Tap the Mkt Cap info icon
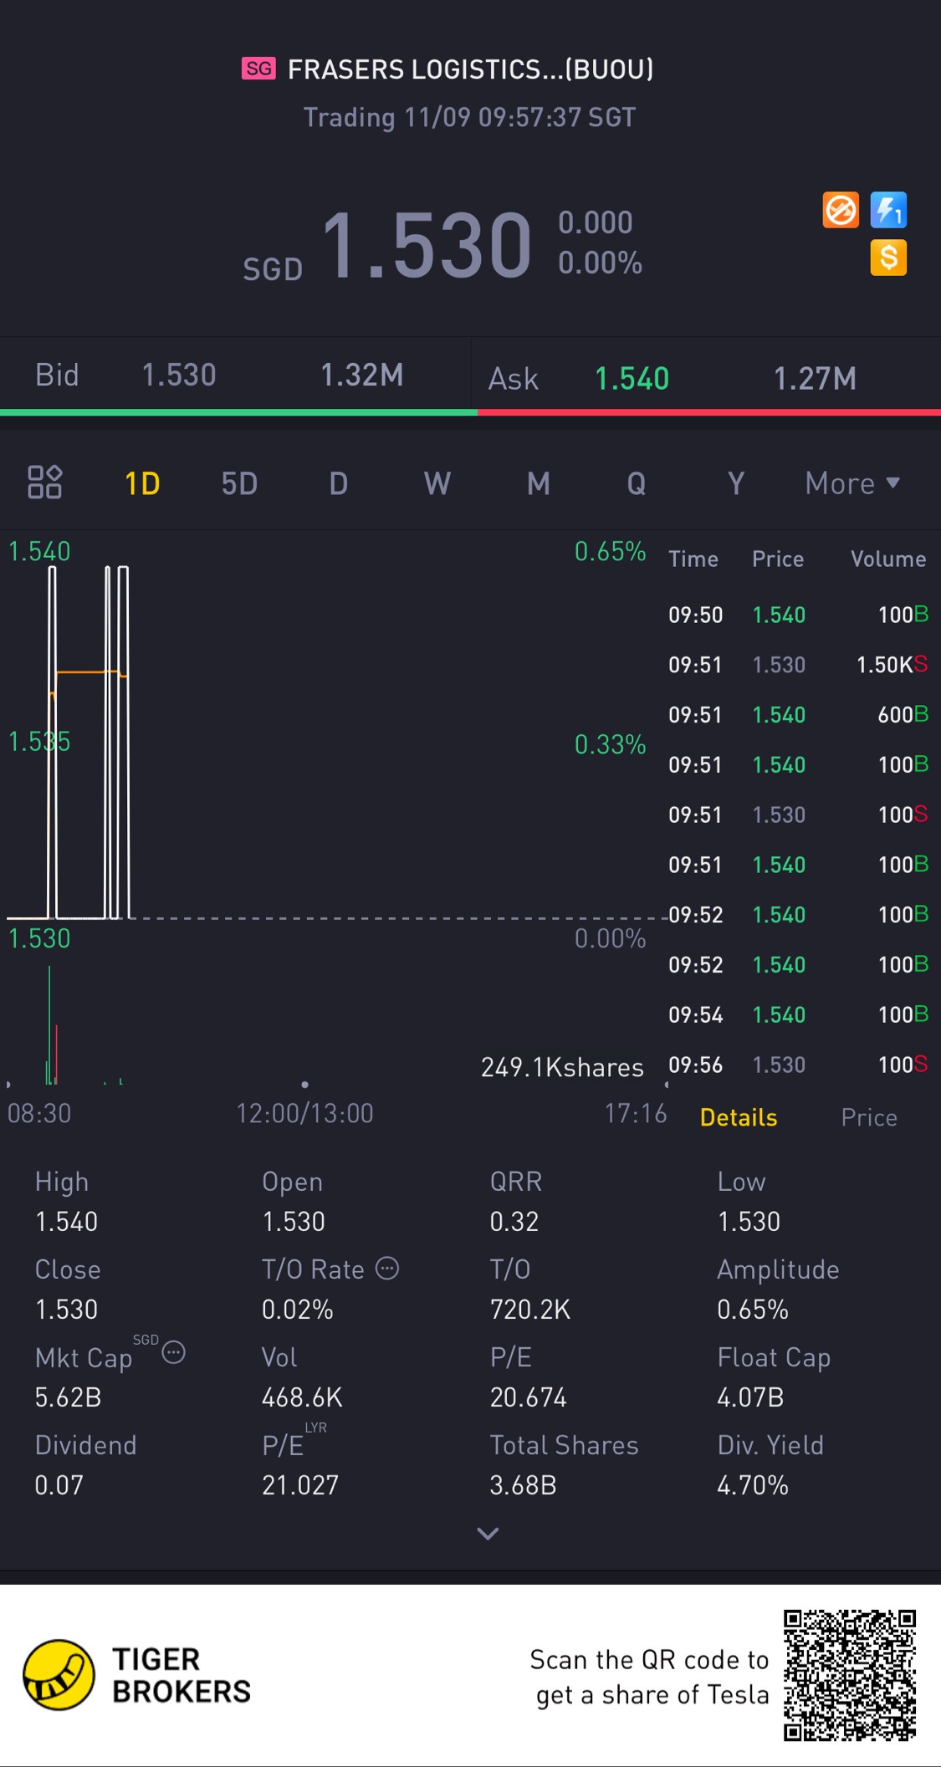The height and width of the screenshot is (1767, 941). point(173,1352)
